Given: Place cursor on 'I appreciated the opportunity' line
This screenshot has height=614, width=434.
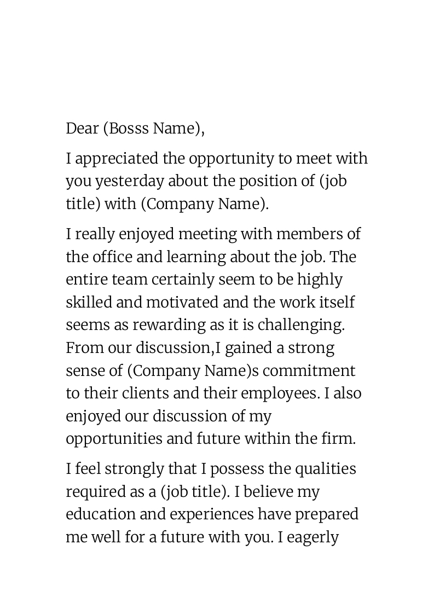Looking at the screenshot, I should pos(217,159).
